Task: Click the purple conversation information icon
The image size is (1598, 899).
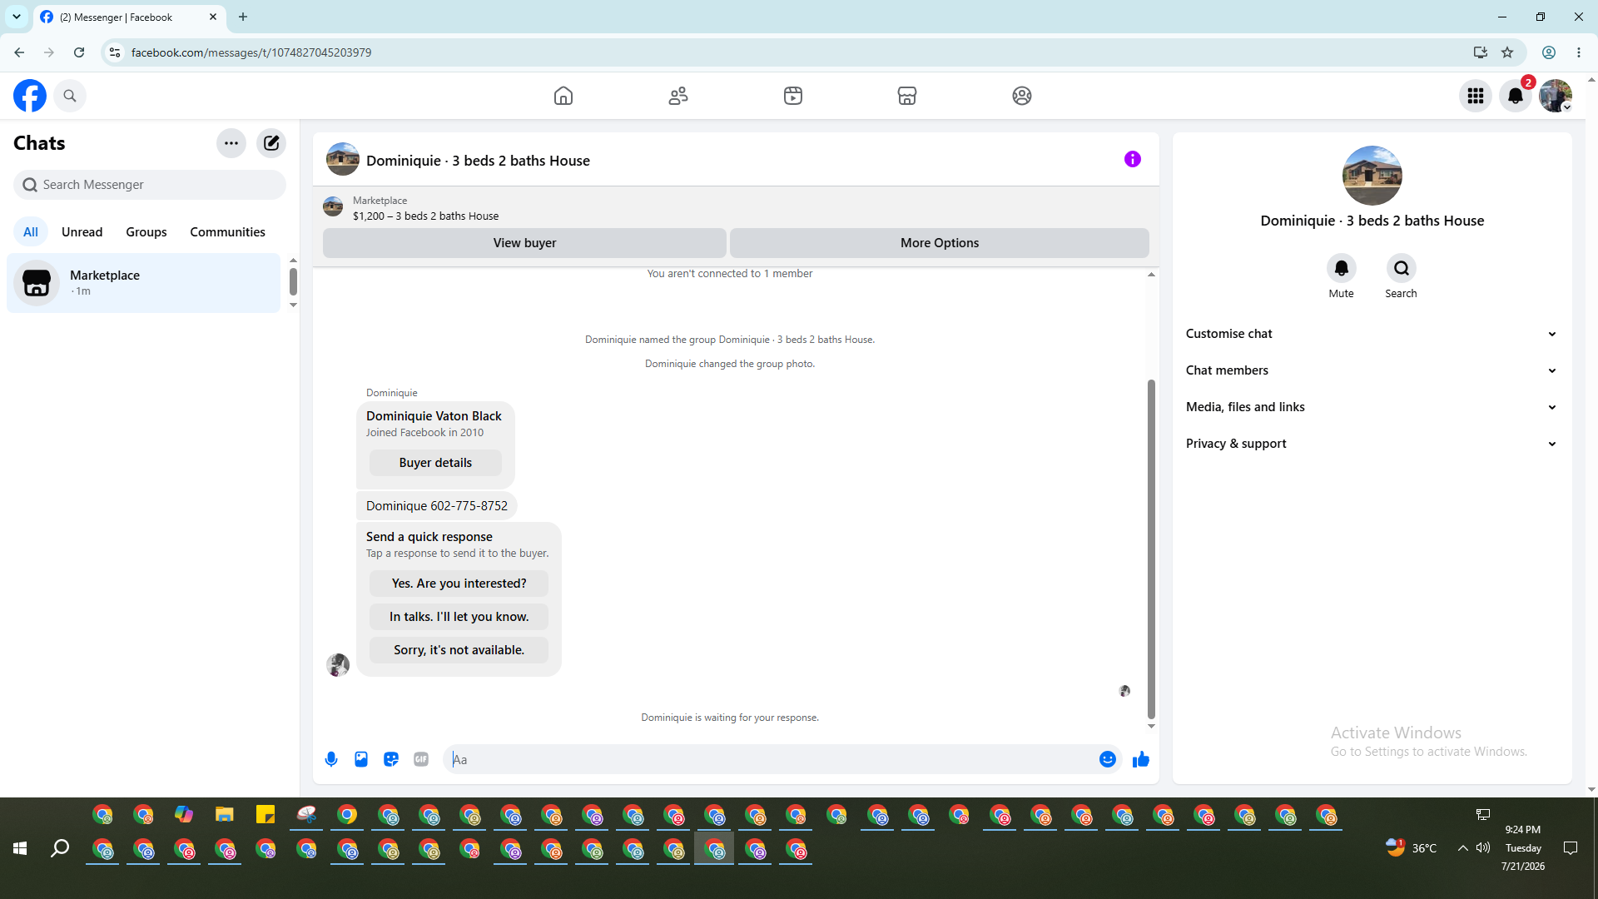Action: [1133, 159]
